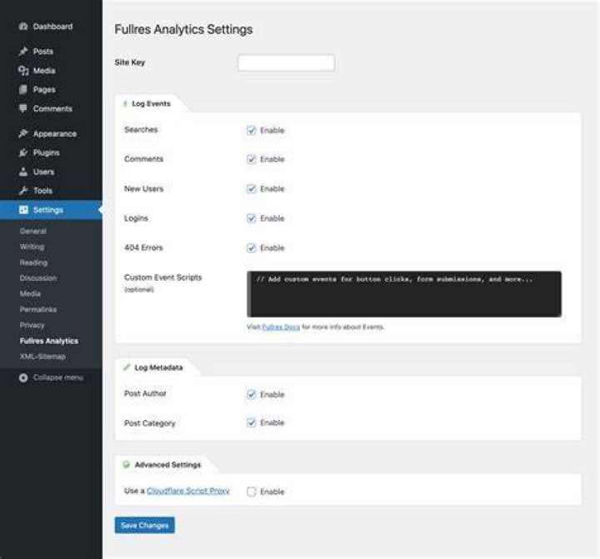Open the Media settings submenu item
Viewport: 600px width, 559px height.
[x=30, y=294]
